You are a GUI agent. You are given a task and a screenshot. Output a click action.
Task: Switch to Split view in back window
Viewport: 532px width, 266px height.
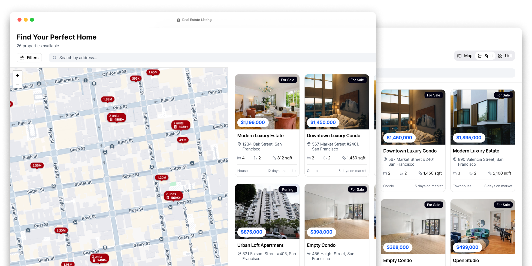tap(485, 56)
